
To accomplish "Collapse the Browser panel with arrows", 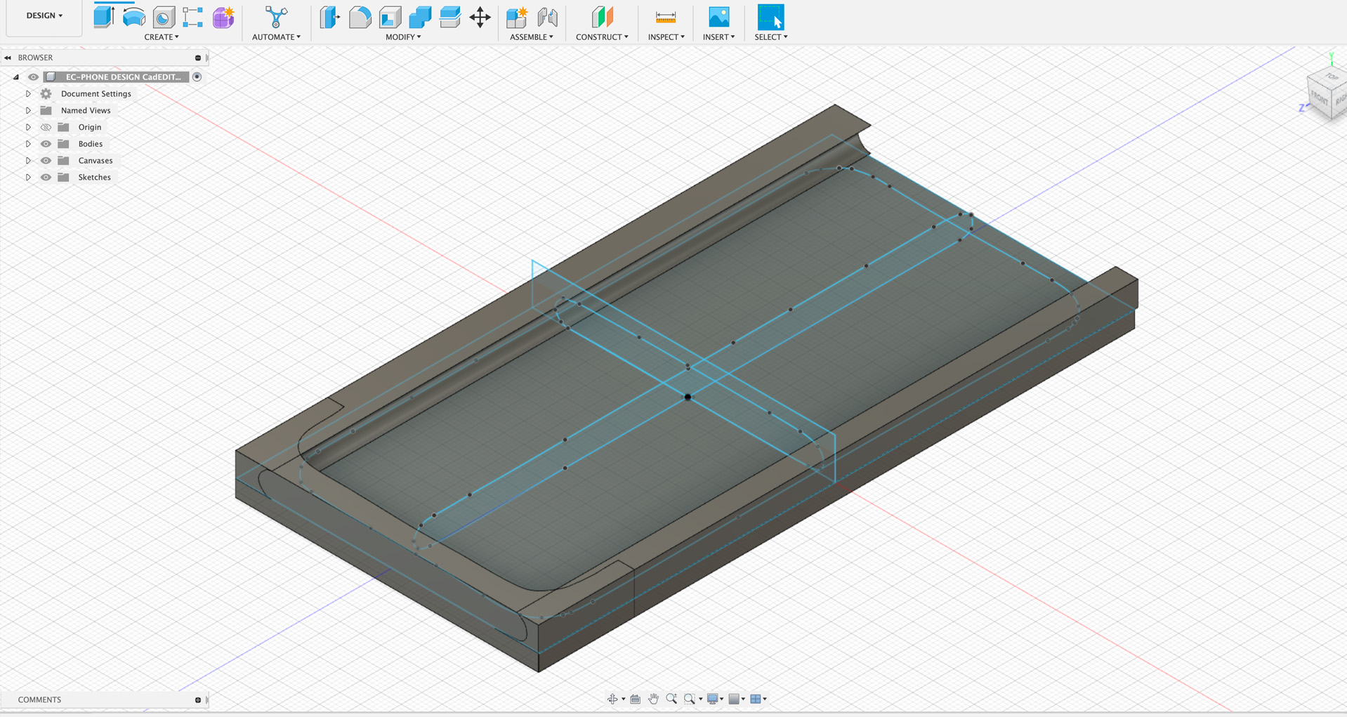I will (8, 58).
